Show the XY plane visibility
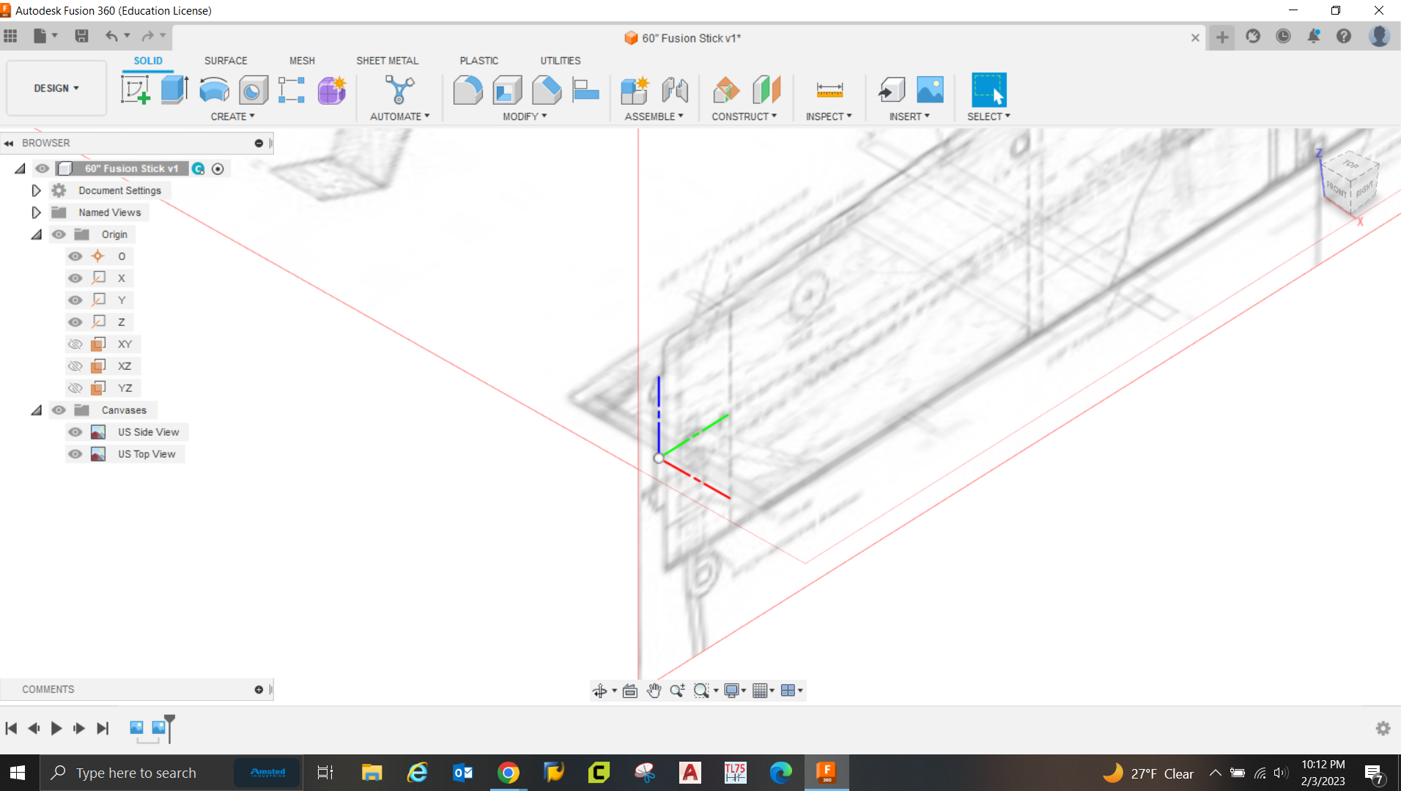This screenshot has width=1401, height=791. coord(75,343)
